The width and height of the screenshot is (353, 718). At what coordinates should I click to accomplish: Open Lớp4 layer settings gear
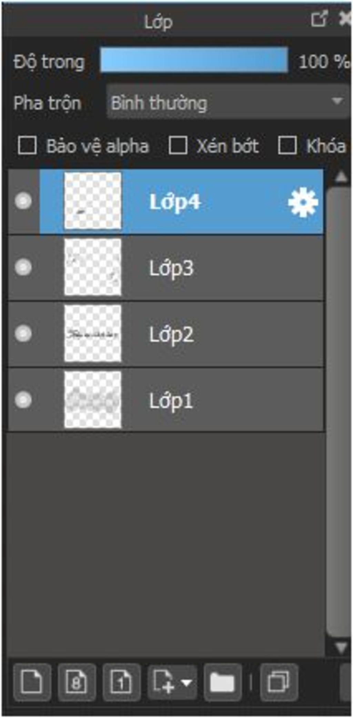(x=303, y=202)
